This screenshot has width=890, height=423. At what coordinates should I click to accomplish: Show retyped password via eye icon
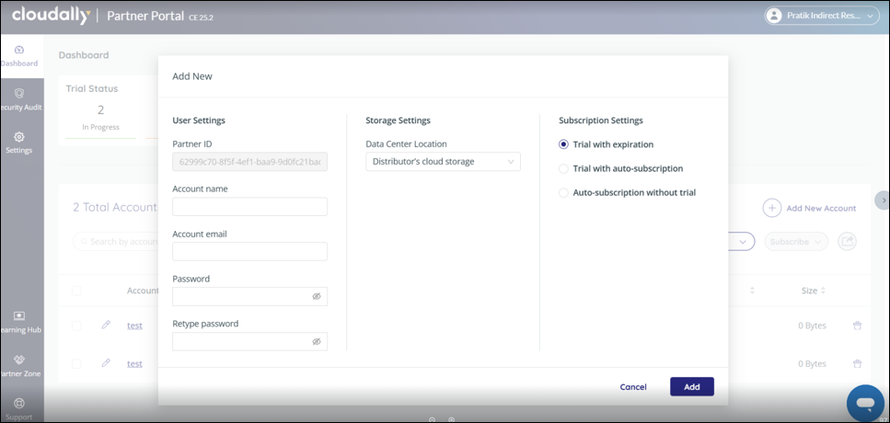[x=317, y=341]
